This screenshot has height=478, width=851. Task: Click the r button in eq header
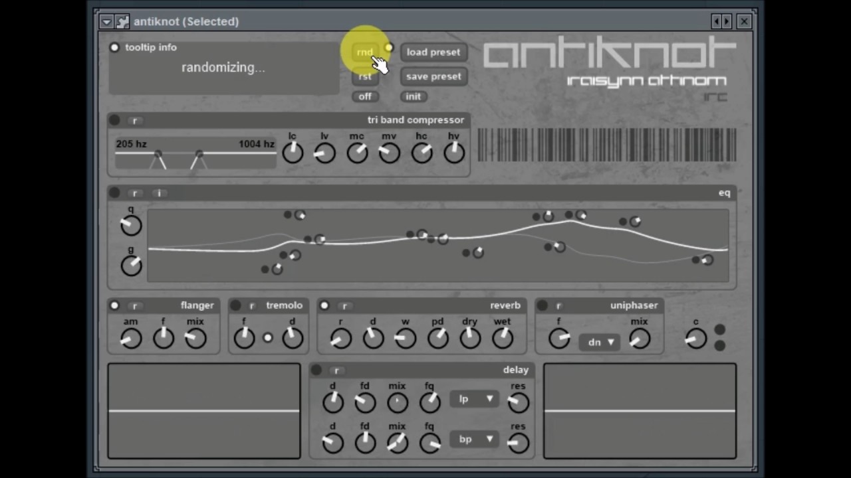pyautogui.click(x=135, y=193)
